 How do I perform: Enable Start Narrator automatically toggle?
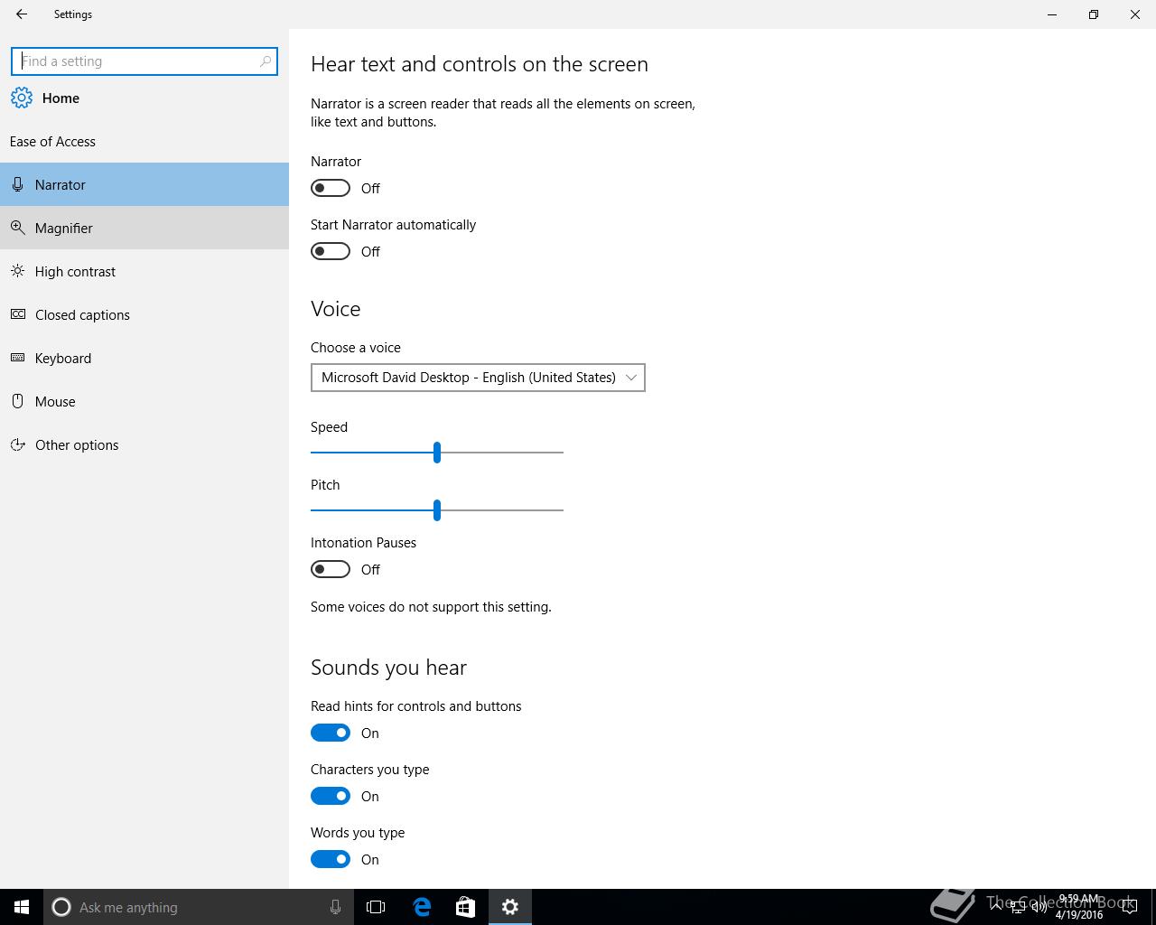click(331, 251)
